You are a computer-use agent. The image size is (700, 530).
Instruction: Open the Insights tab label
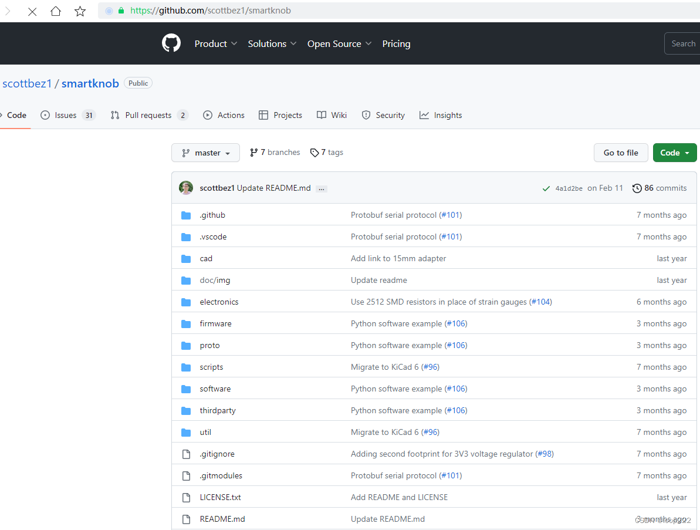pyautogui.click(x=448, y=115)
